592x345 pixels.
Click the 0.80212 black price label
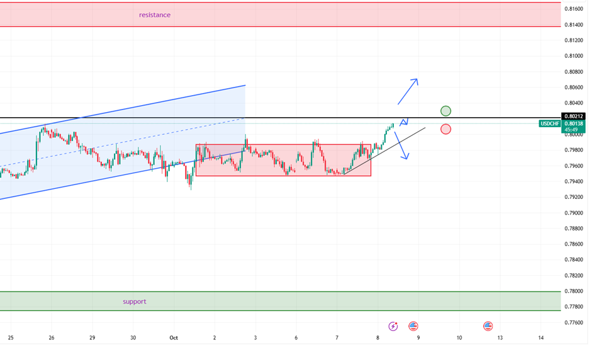pyautogui.click(x=574, y=116)
